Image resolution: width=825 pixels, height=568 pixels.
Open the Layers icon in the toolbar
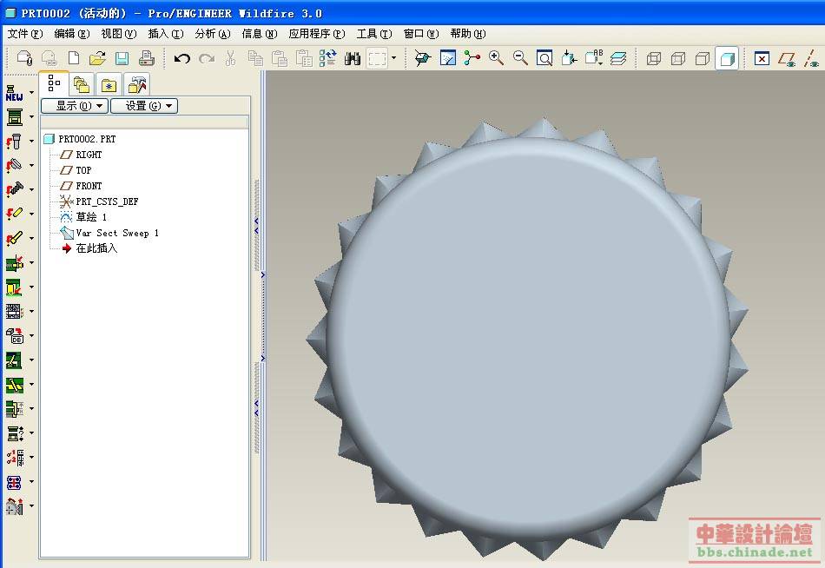[x=617, y=58]
